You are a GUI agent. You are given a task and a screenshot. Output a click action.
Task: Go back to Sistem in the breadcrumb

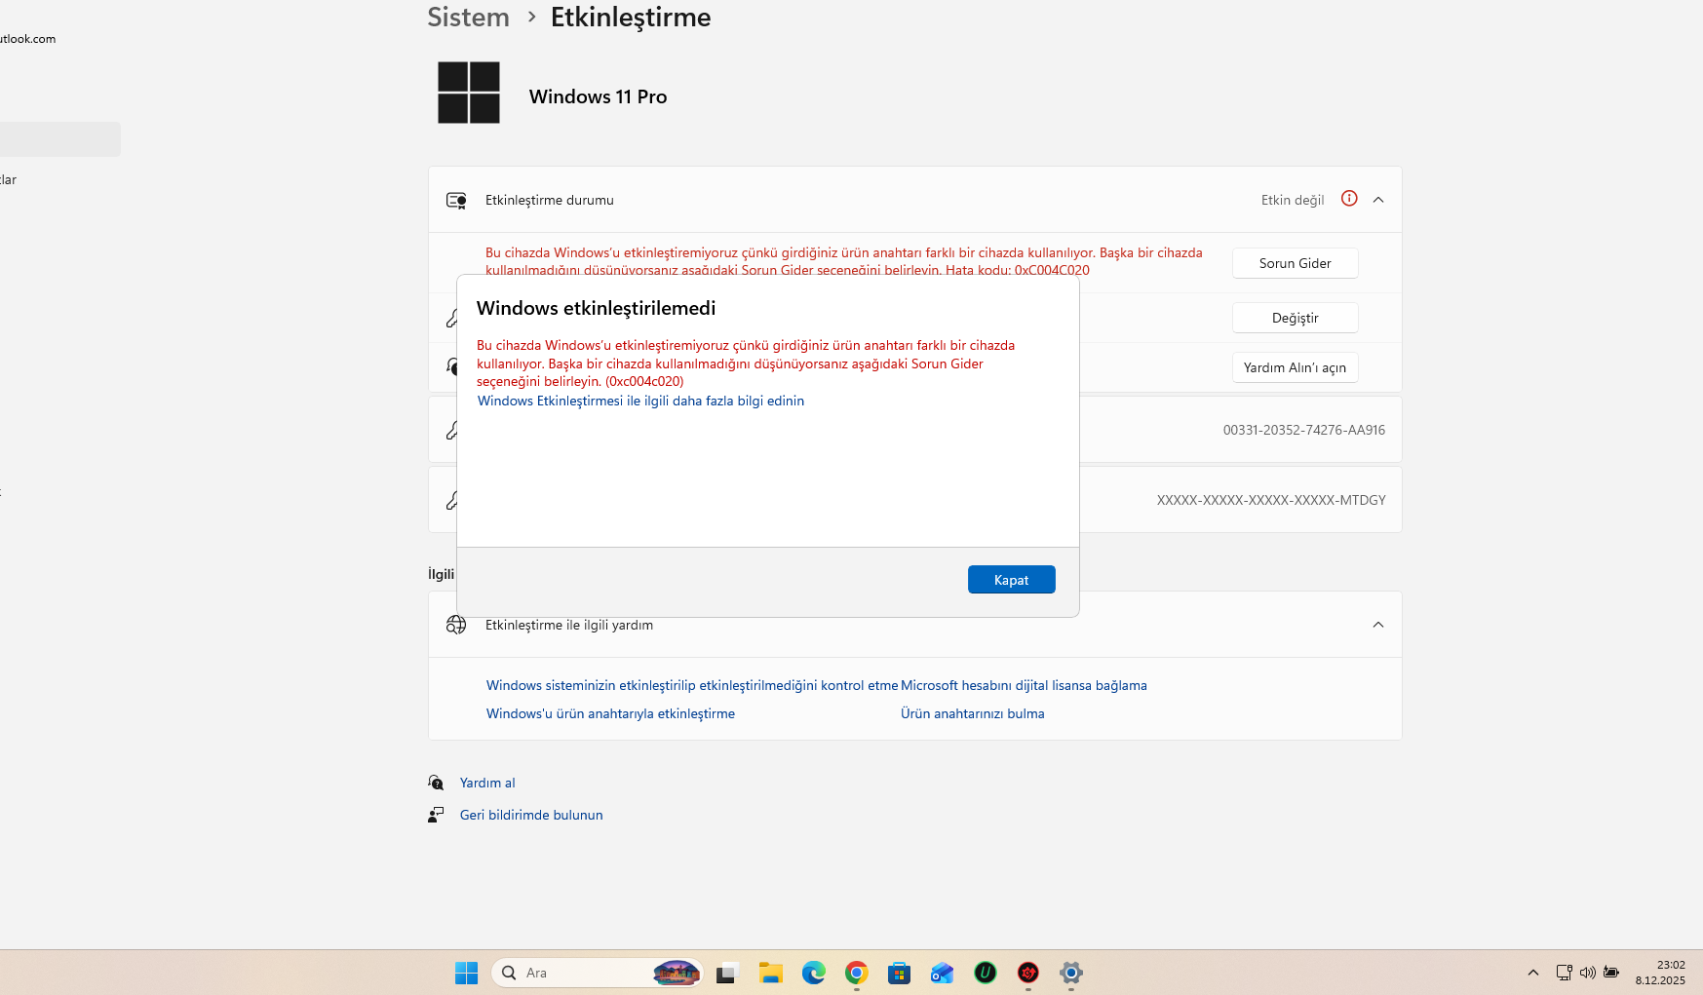(x=469, y=18)
